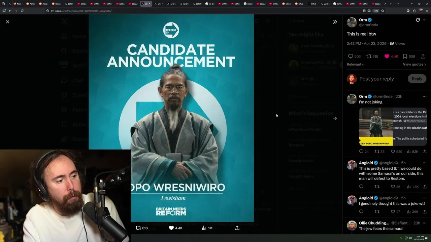
Task: Unlike the post showing 4.4K likes
Action: tap(392, 56)
